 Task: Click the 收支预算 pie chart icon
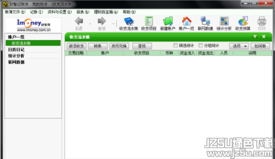[x=243, y=21]
